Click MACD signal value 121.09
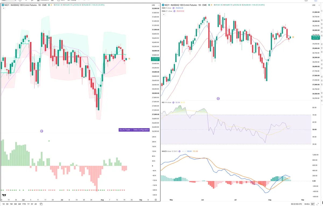 point(195,151)
